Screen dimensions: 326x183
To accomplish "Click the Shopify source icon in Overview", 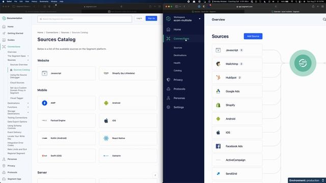I will [218, 105].
